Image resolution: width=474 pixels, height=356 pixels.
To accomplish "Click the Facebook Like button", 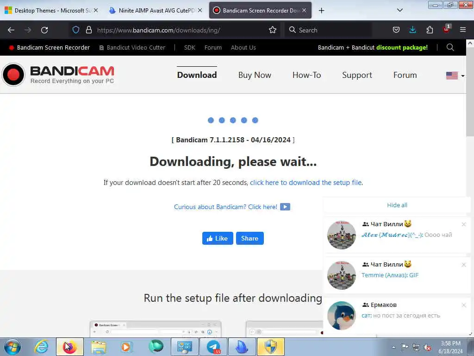I will 218,238.
